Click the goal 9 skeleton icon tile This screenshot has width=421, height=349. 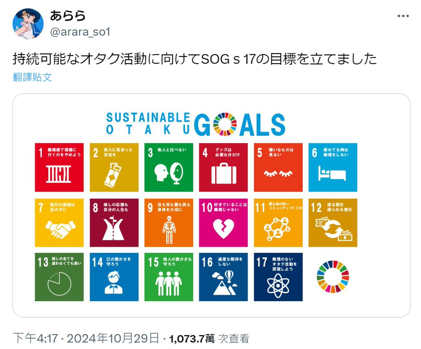[169, 223]
